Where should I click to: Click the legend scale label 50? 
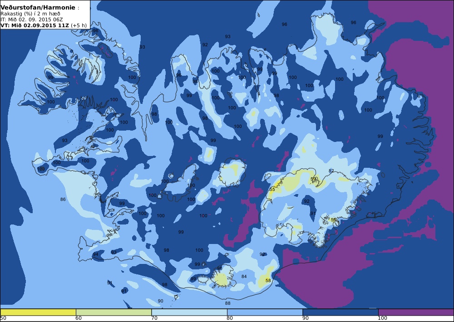point(3,318)
